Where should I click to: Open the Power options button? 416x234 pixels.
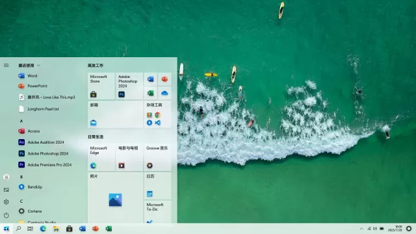pos(6,215)
